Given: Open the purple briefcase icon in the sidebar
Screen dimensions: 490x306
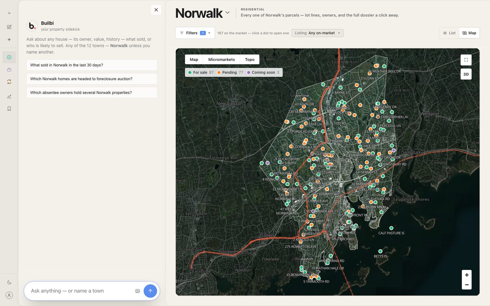Looking at the screenshot, I should click(x=9, y=70).
